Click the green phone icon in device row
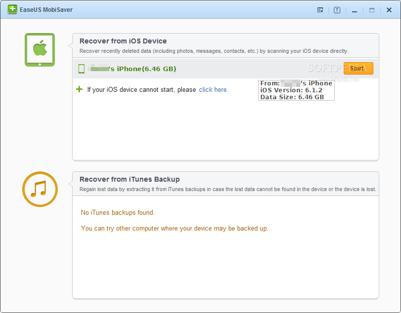The height and width of the screenshot is (313, 401). [x=81, y=69]
